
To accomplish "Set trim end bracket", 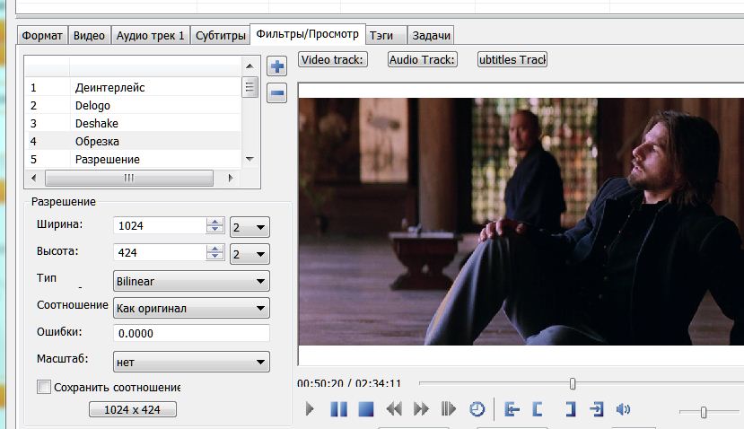I will 570,408.
